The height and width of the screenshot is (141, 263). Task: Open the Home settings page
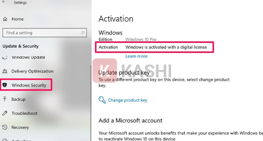pos(18,19)
